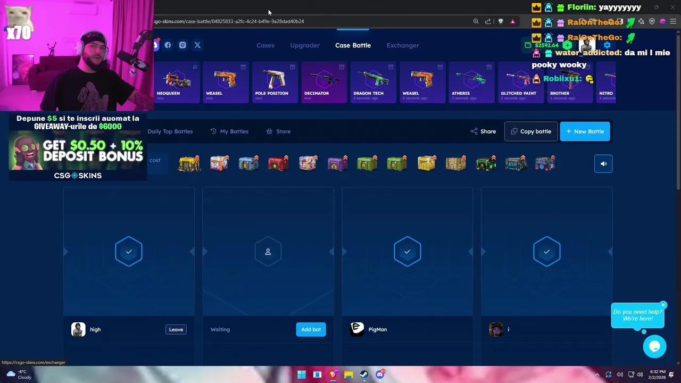The image size is (681, 383).
Task: Click the green plus deposit button
Action: point(567,45)
